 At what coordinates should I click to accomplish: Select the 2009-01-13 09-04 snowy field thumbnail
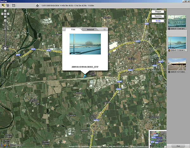point(177,43)
